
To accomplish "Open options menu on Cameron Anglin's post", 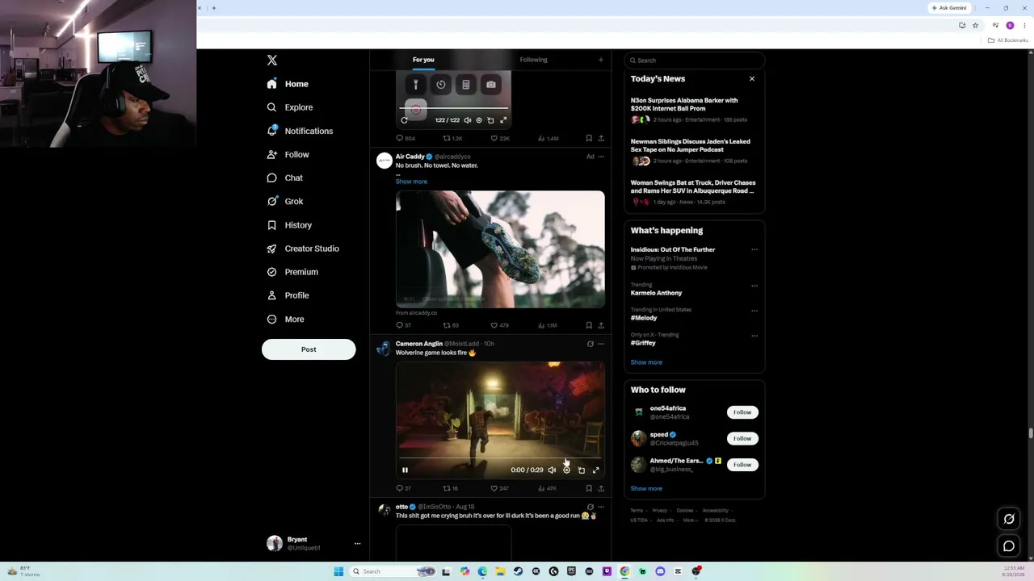I will (x=600, y=345).
